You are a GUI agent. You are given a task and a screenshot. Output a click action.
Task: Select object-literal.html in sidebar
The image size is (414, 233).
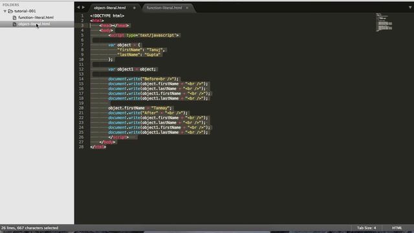tap(34, 24)
